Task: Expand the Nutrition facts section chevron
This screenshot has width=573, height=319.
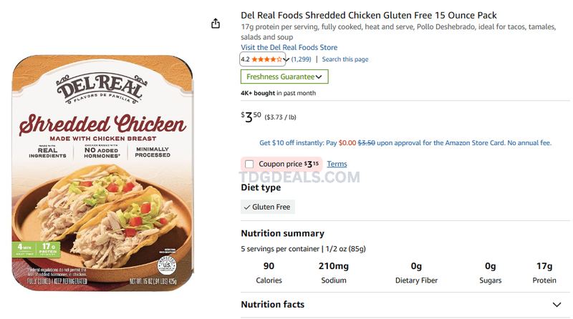Action: pyautogui.click(x=557, y=305)
